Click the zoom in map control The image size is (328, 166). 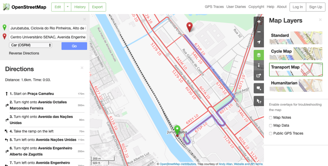tap(258, 22)
